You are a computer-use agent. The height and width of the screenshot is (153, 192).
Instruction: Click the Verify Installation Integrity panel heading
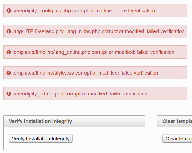pos(40,121)
